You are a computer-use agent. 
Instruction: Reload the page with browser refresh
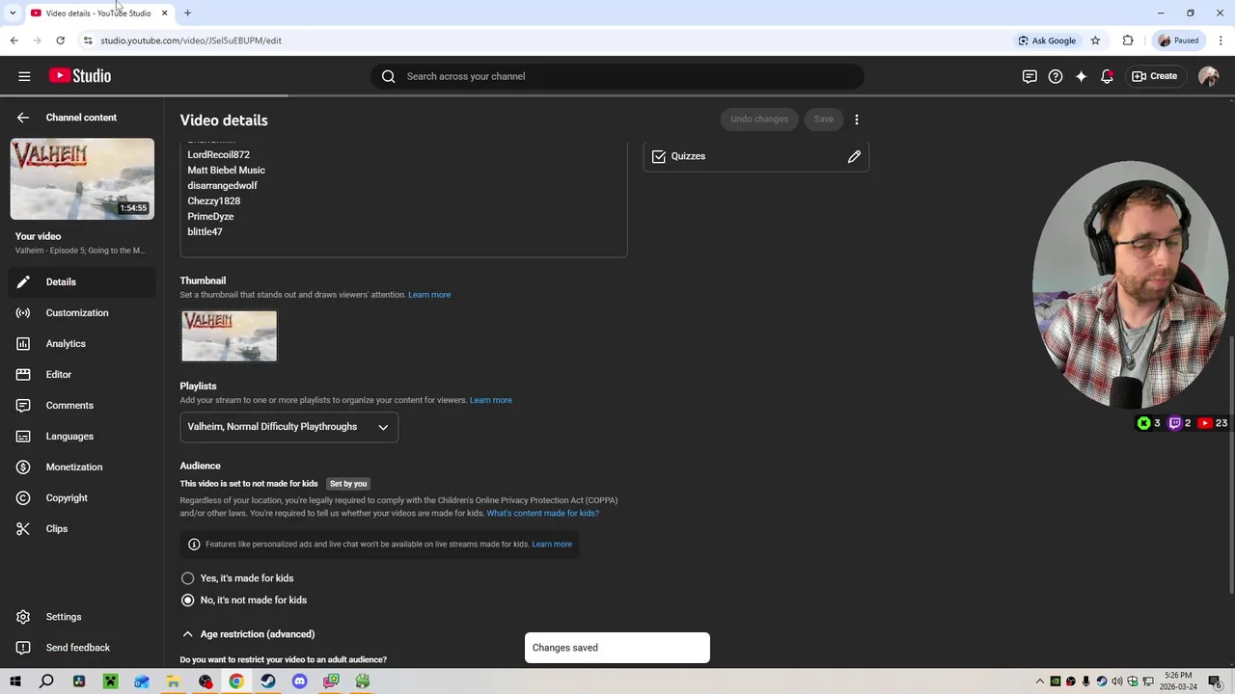(x=60, y=40)
